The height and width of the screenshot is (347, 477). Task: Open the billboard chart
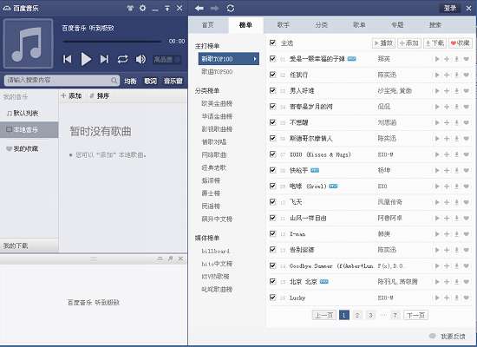click(x=215, y=251)
